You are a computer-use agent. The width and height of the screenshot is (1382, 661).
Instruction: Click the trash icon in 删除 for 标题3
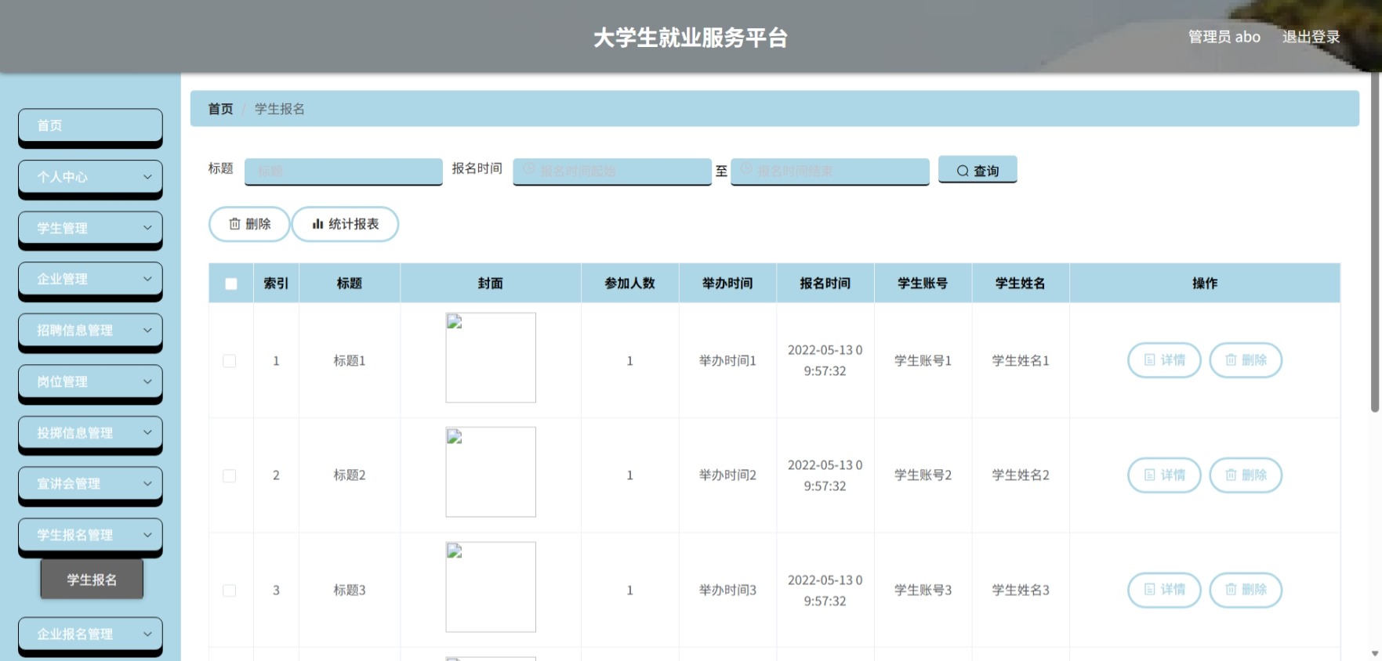[1231, 590]
